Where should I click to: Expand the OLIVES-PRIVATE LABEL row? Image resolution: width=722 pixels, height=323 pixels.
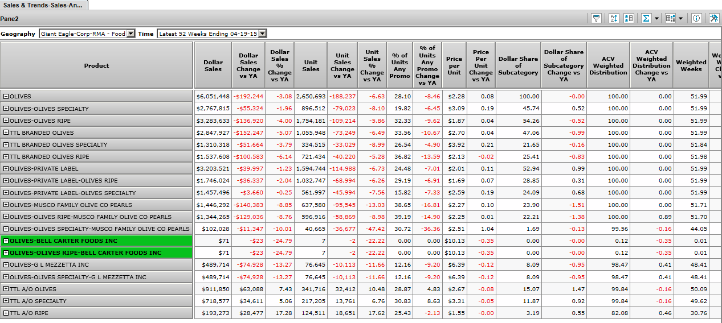point(6,169)
